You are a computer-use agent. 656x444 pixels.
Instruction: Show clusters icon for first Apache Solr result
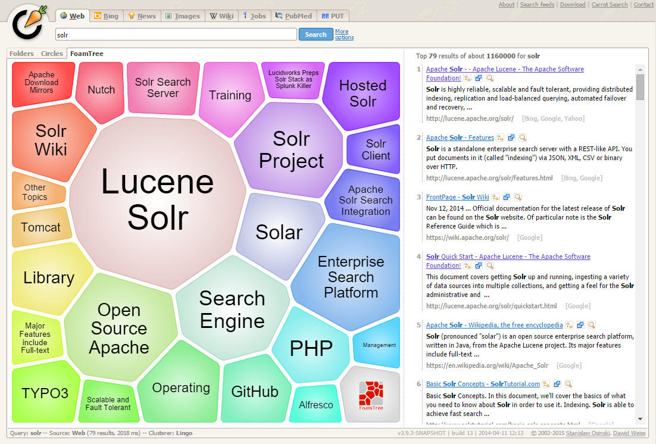tap(468, 79)
